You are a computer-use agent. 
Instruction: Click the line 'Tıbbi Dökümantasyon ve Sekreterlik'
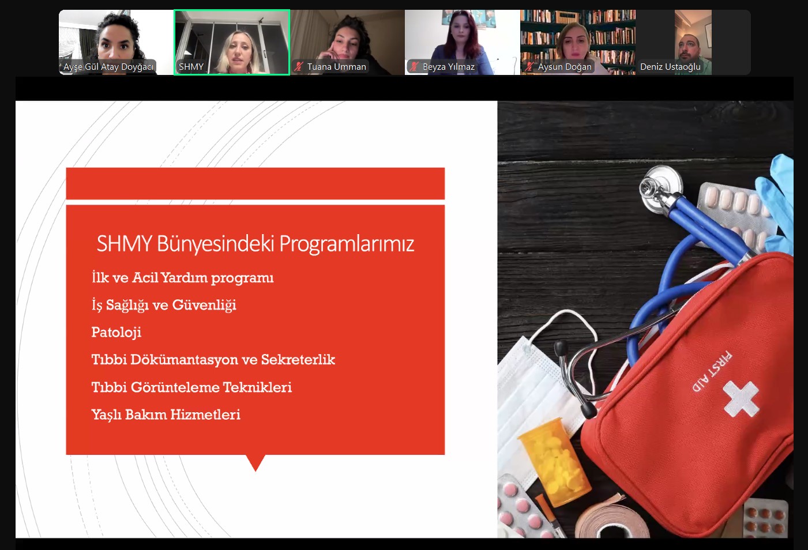213,360
